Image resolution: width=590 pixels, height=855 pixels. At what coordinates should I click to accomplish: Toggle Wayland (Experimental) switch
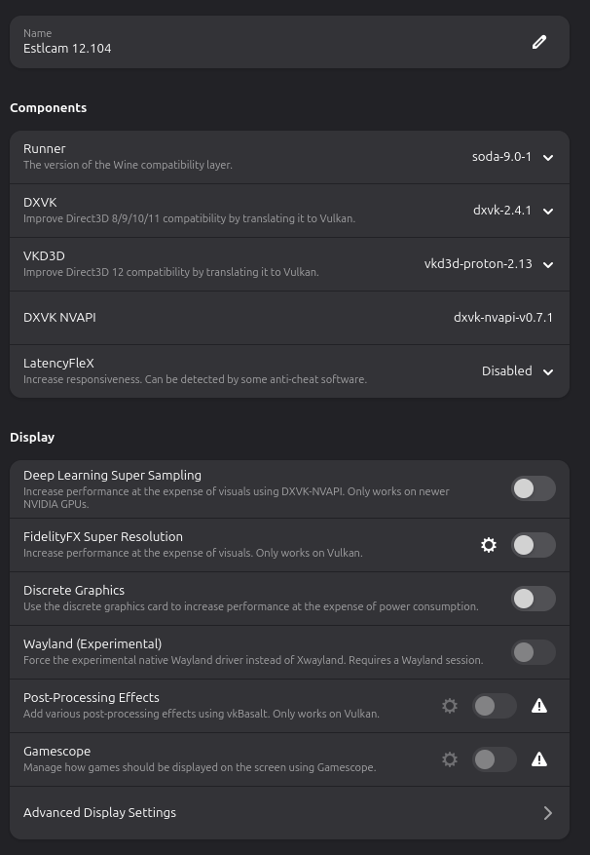tap(534, 652)
